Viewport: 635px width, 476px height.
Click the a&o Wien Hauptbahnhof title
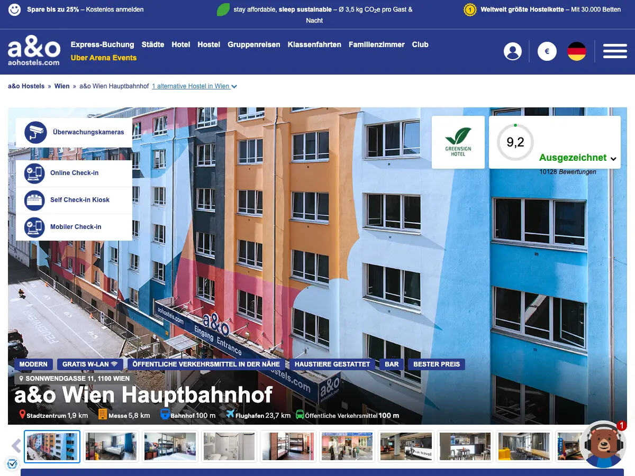point(143,395)
